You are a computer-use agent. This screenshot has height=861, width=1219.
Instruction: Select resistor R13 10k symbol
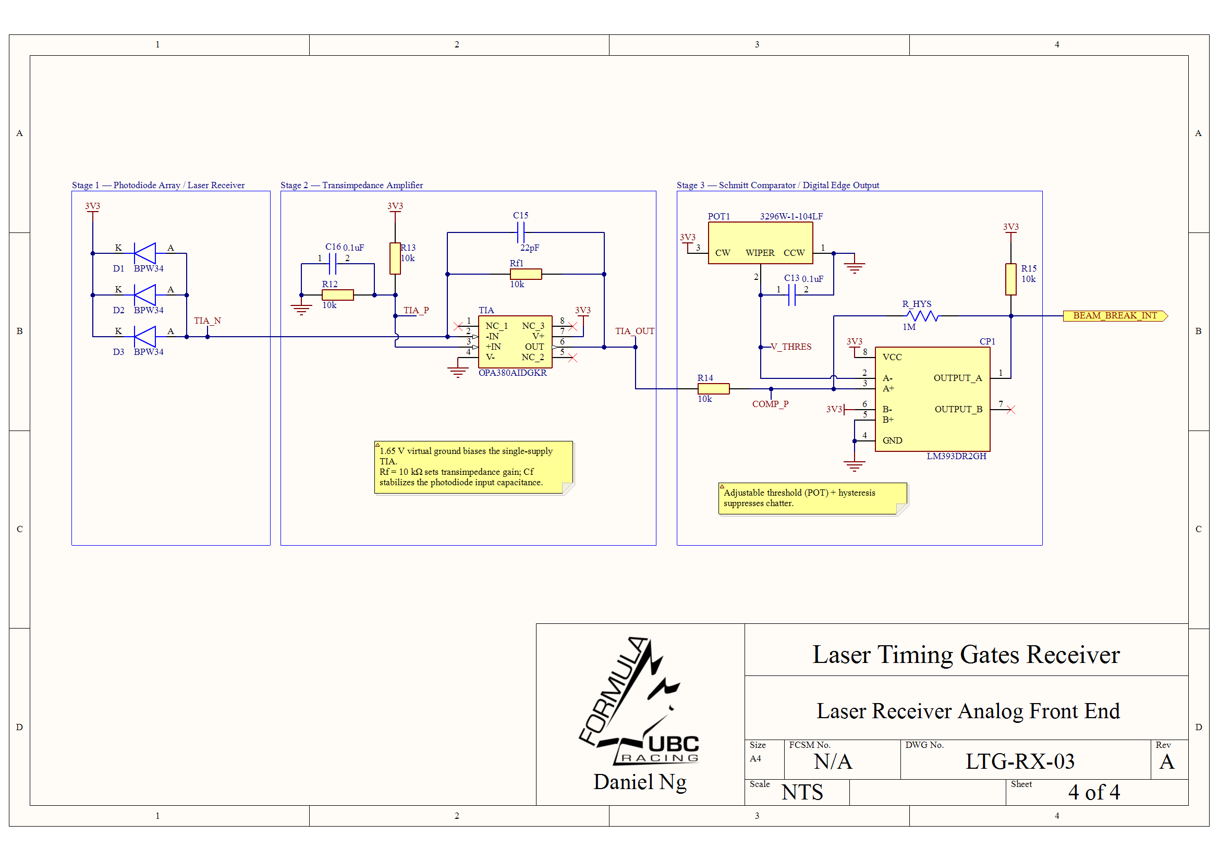click(395, 259)
